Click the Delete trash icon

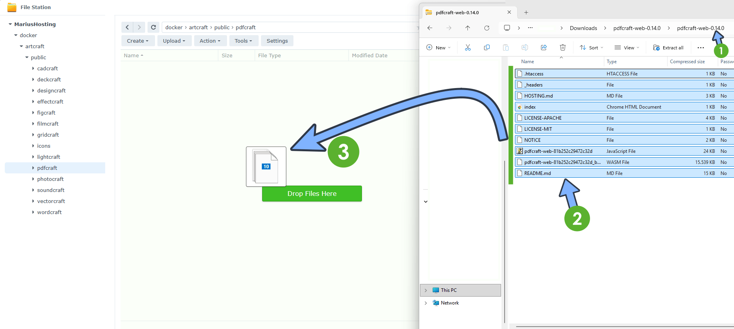563,47
